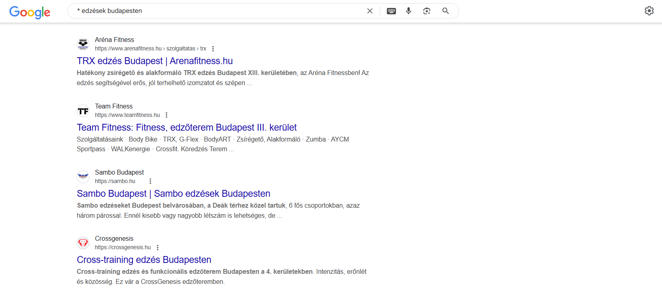Click the Sambo Budapest site favicon

pyautogui.click(x=83, y=177)
